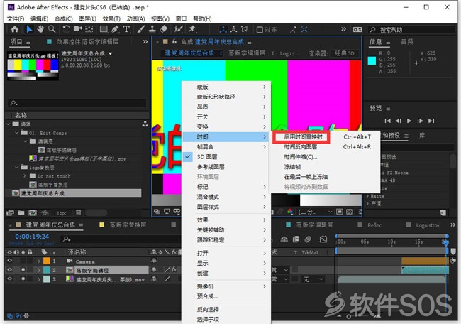Select the Rectangle shape tool
Screen dimensions: 461x324
coord(104,29)
